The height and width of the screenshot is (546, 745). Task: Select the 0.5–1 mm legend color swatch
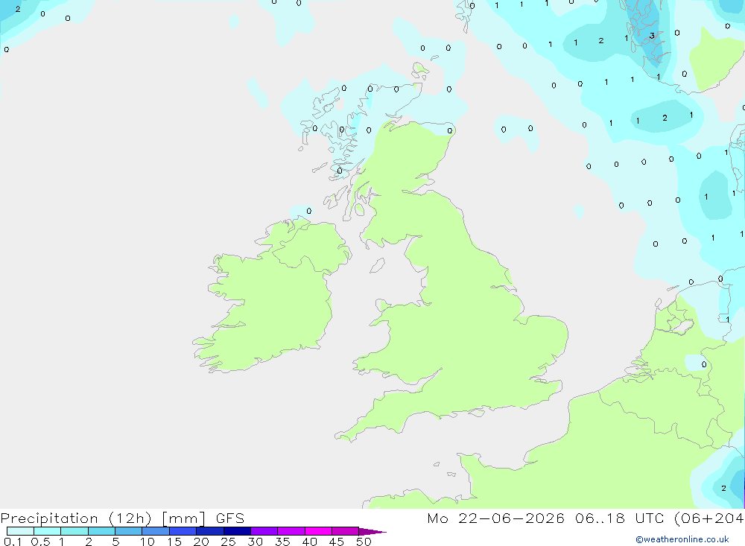pyautogui.click(x=48, y=531)
